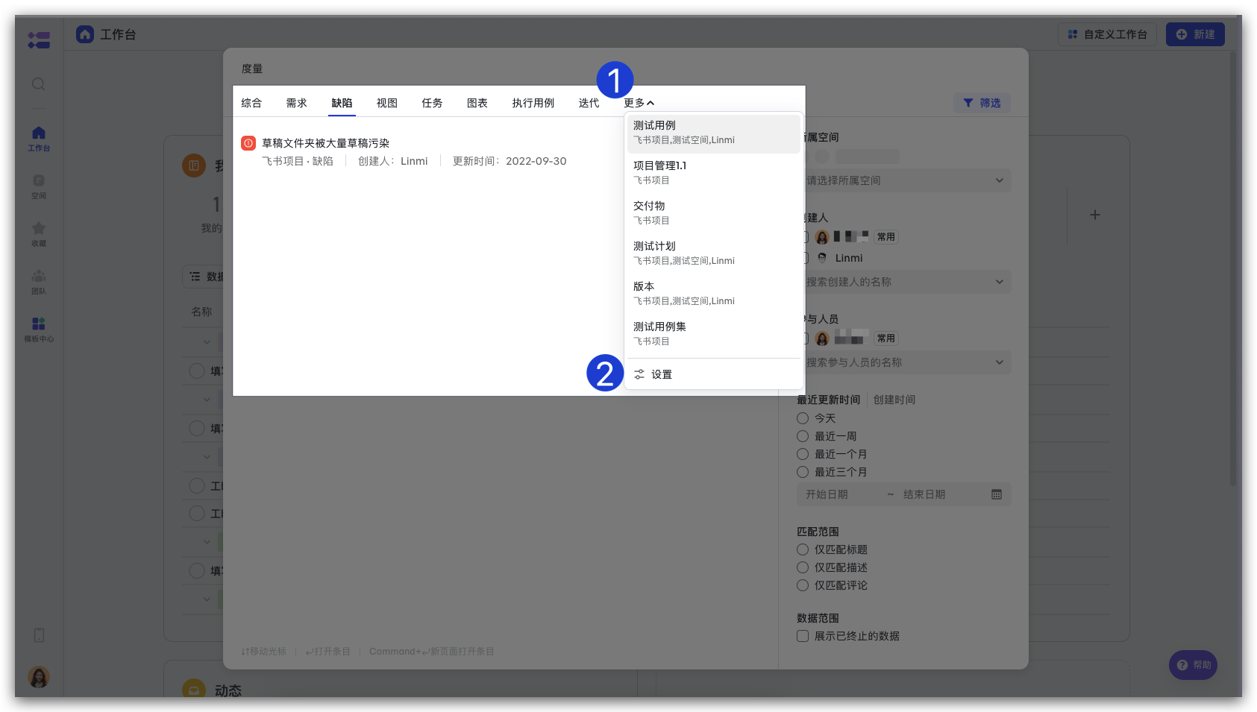Click 自定义工作台 button
The width and height of the screenshot is (1257, 712).
point(1107,34)
